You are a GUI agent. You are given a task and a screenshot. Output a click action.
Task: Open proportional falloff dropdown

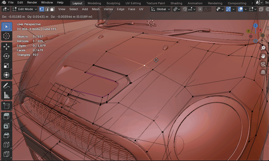coord(207,9)
